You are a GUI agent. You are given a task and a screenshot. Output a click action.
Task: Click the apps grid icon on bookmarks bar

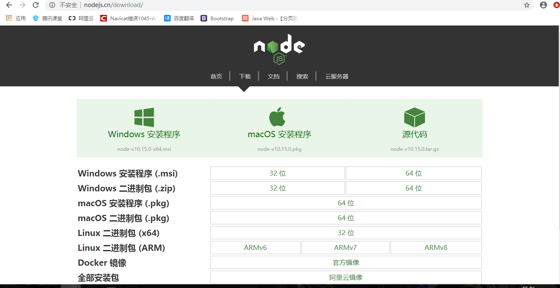[x=8, y=18]
